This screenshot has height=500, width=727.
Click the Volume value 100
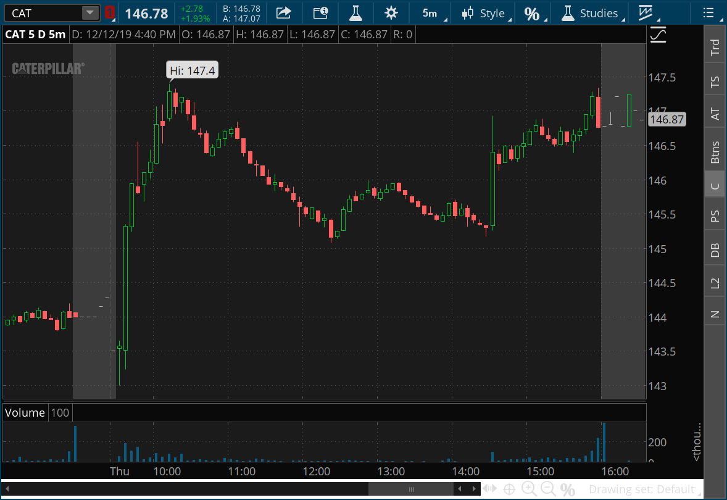pyautogui.click(x=60, y=412)
